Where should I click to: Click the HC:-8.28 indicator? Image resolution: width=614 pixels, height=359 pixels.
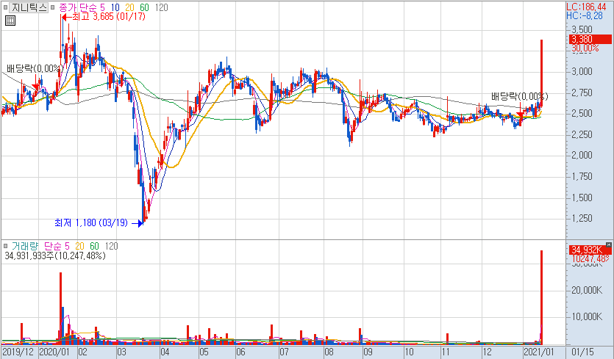point(585,15)
